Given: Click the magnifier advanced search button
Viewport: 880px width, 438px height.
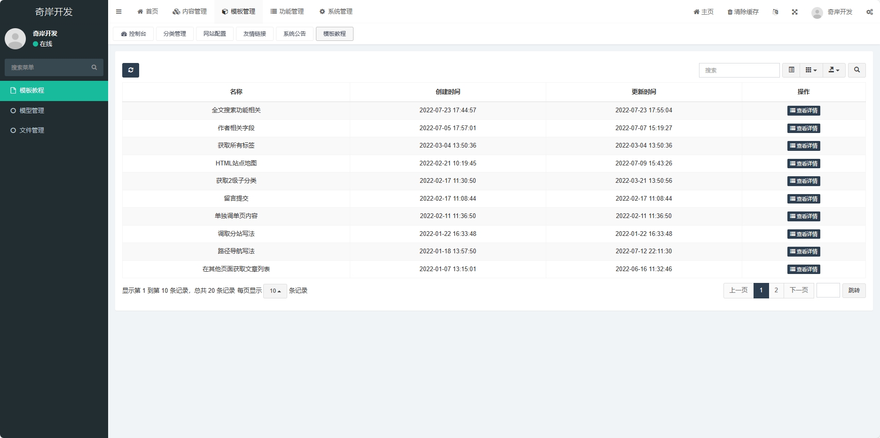Looking at the screenshot, I should click(x=856, y=70).
